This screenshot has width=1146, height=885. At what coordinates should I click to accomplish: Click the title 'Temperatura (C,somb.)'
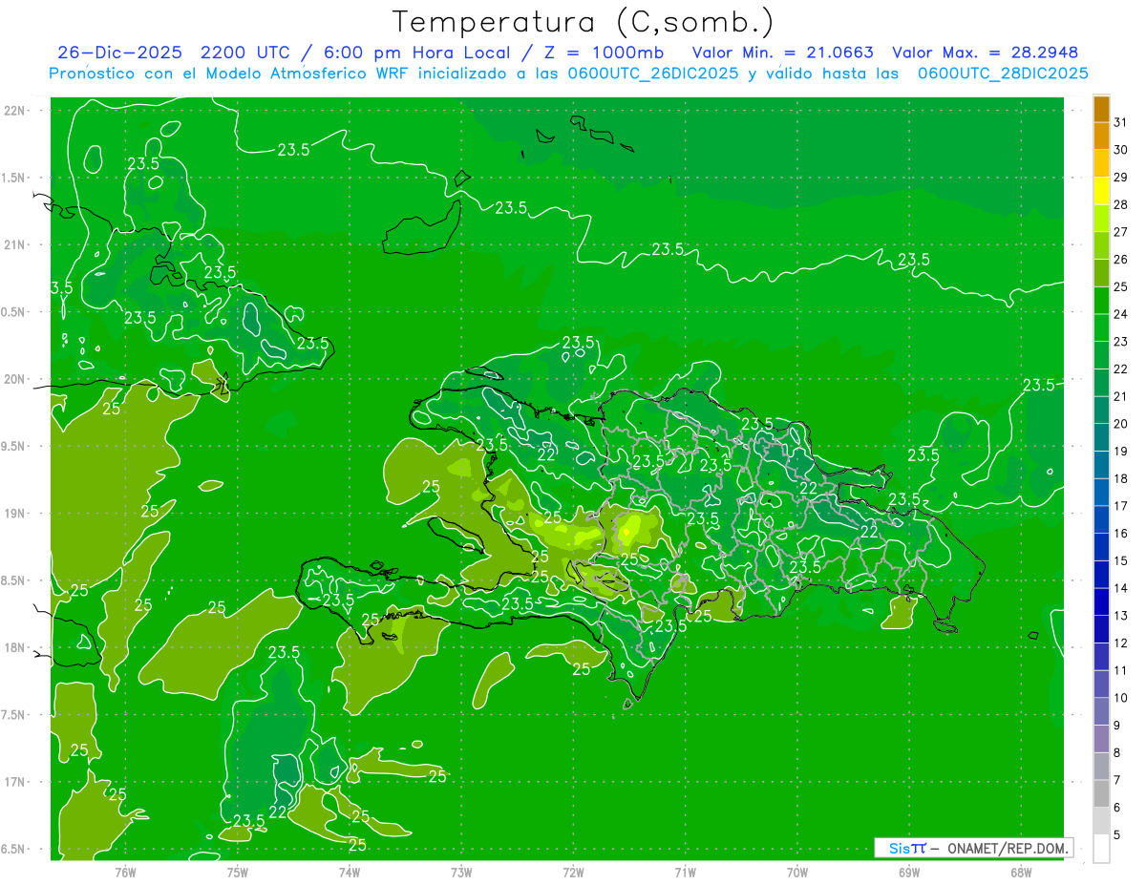(584, 22)
